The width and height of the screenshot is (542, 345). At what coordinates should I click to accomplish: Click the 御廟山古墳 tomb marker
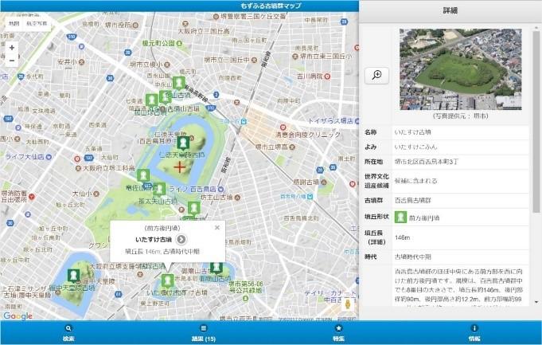[215, 269]
